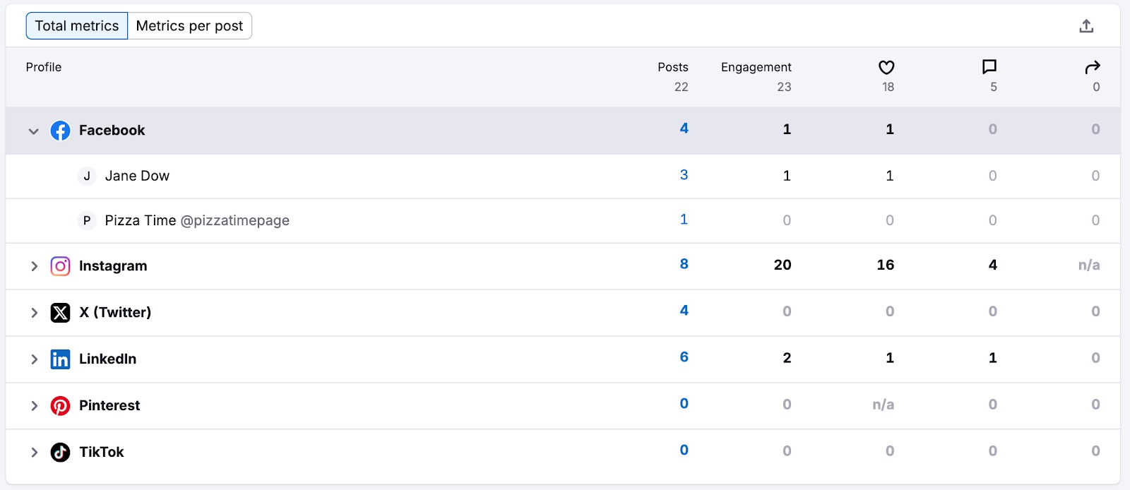Click Instagram's likes value 16
1130x490 pixels.
pos(886,265)
